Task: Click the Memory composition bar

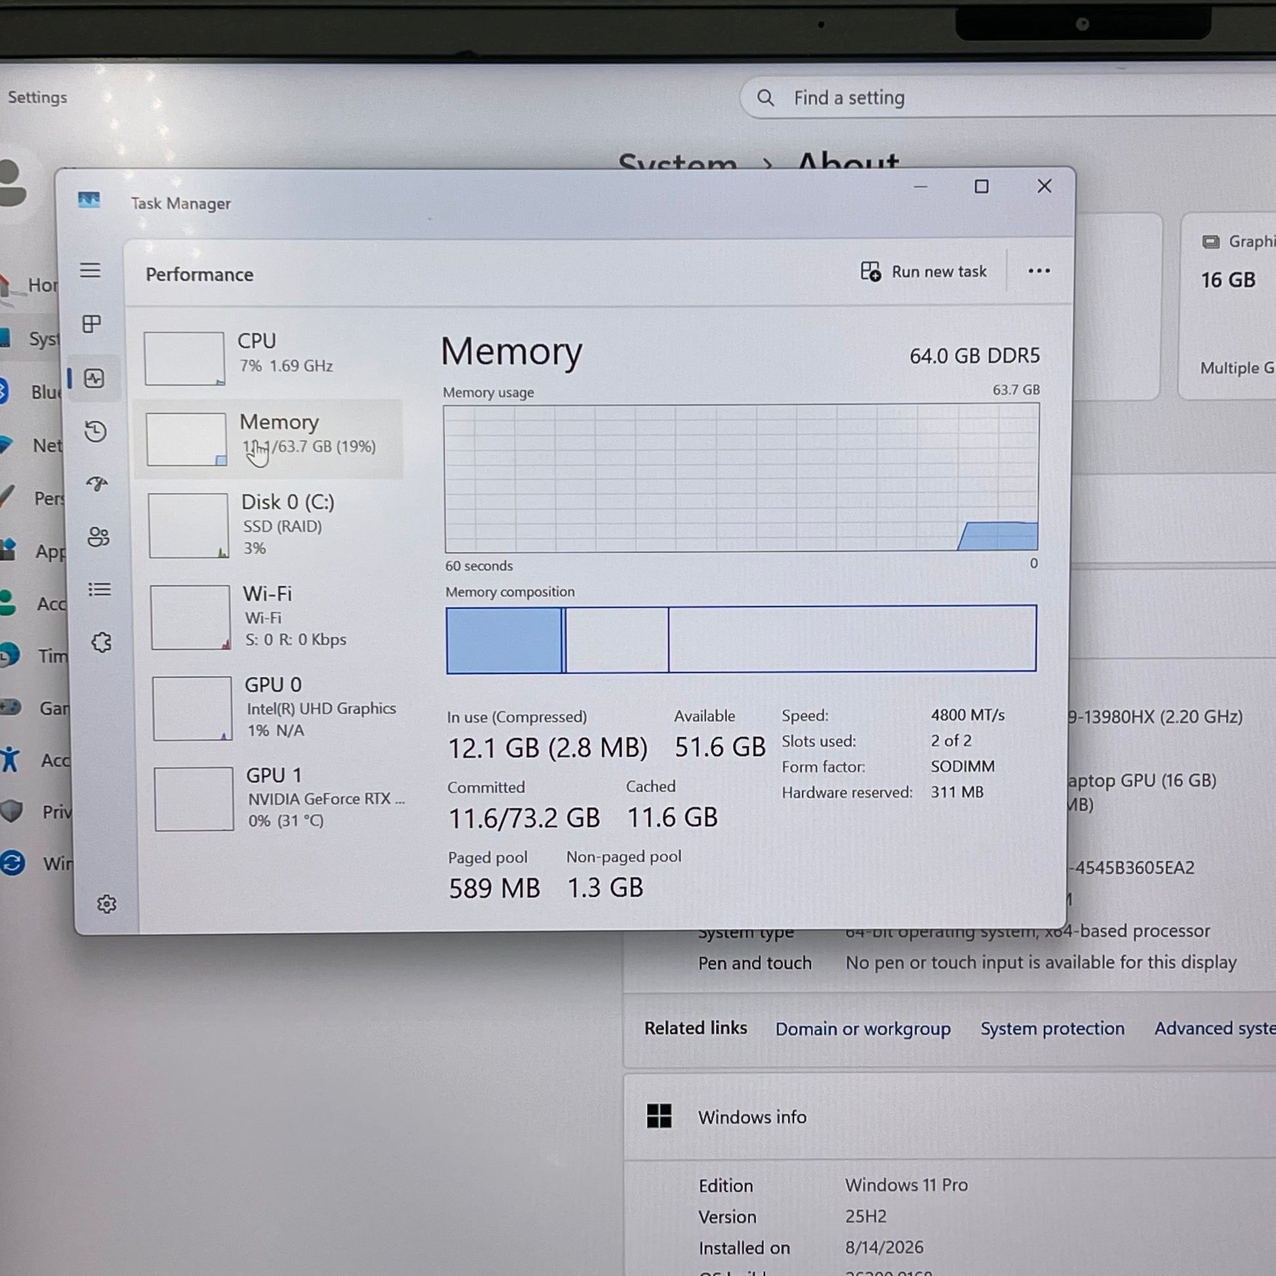Action: 741,639
